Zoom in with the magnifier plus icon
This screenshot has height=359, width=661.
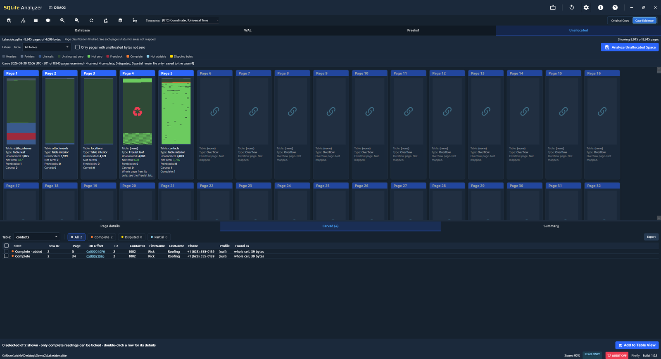coord(62,20)
